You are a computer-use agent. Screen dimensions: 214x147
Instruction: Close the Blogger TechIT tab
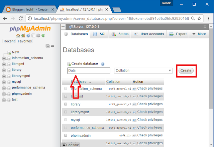pyautogui.click(x=52, y=10)
